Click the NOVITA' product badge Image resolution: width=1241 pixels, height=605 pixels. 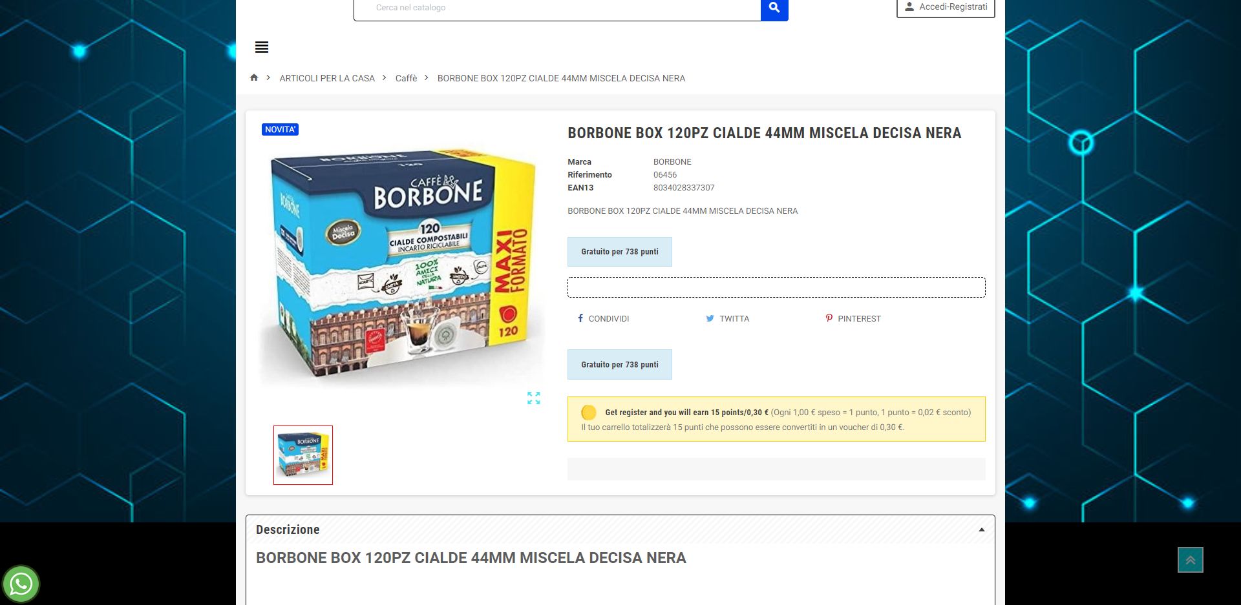[x=280, y=129]
